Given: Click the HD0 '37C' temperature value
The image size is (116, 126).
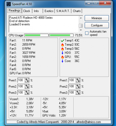Looking at the screenshot, I should point(77,53).
